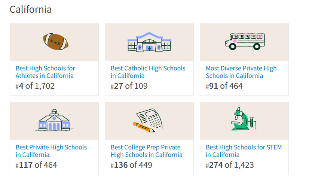Open Best High Schools for STEM link
Screen dimensions: 309x182
click(x=244, y=151)
